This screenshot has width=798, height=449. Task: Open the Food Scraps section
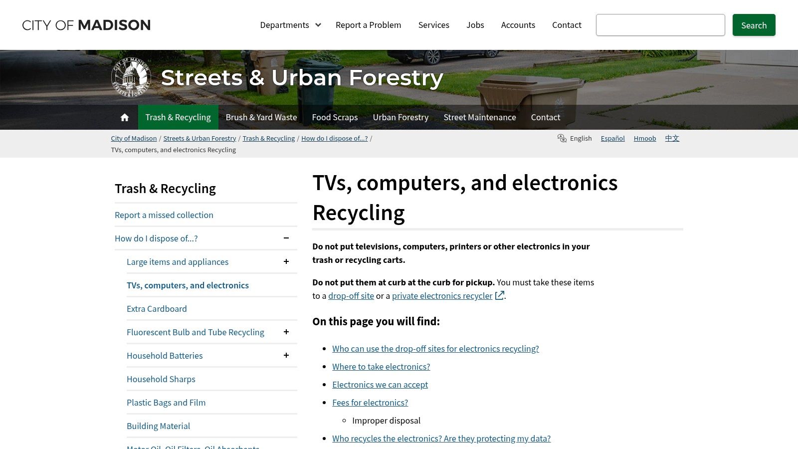tap(335, 117)
